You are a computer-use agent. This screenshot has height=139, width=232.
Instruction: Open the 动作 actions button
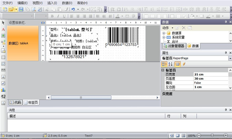pyautogui.click(x=168, y=28)
